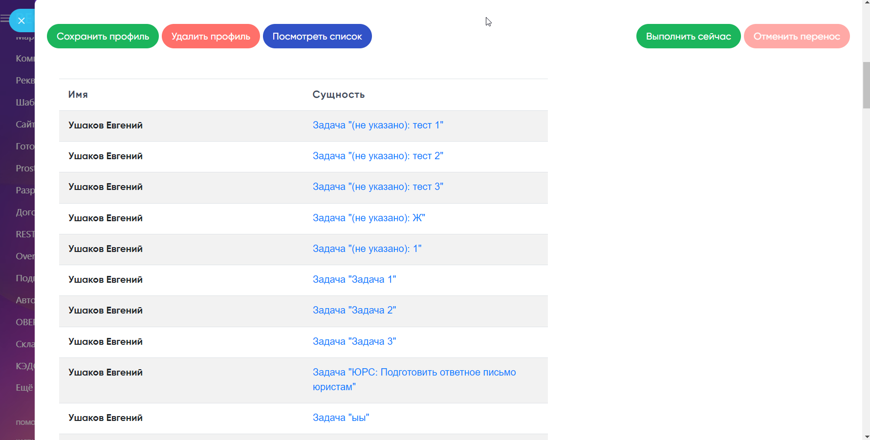Open task link "Задача 1"
This screenshot has width=870, height=440.
(354, 280)
